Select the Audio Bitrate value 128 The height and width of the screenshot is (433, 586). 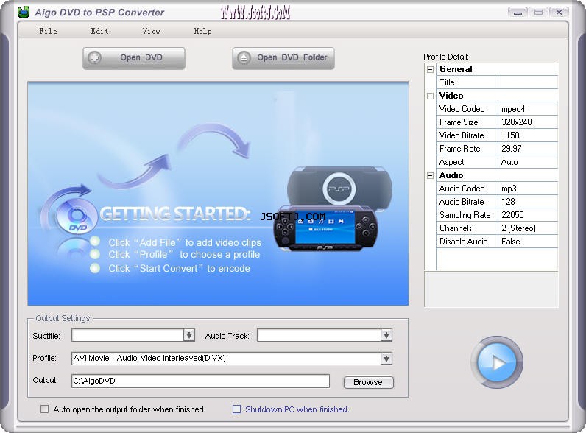tap(528, 202)
